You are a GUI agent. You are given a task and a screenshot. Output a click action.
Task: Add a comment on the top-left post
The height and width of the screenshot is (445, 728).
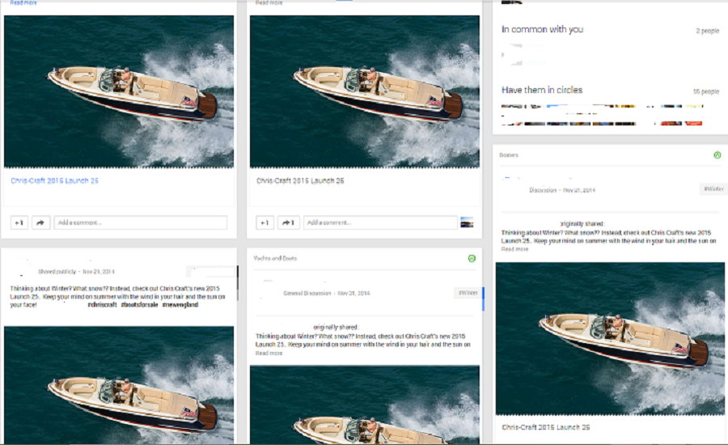(x=140, y=223)
